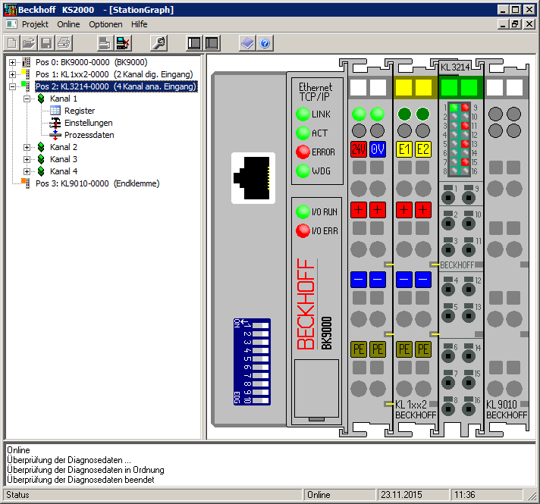Image resolution: width=540 pixels, height=504 pixels.
Task: Click the I/O RUN LED
Action: [303, 211]
